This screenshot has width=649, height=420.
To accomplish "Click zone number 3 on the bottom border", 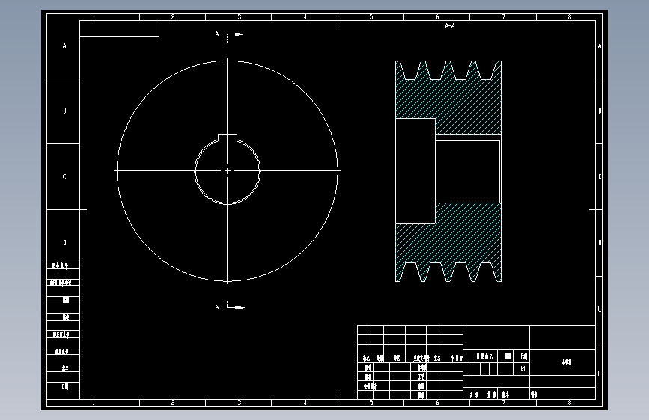I will point(240,402).
